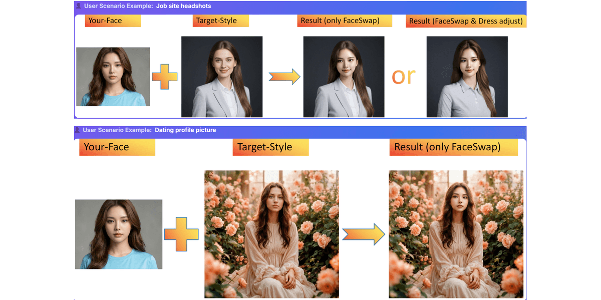Screen dimensions: 601x300
Task: Click the plus icon in the dating profile row
Action: coord(181,233)
